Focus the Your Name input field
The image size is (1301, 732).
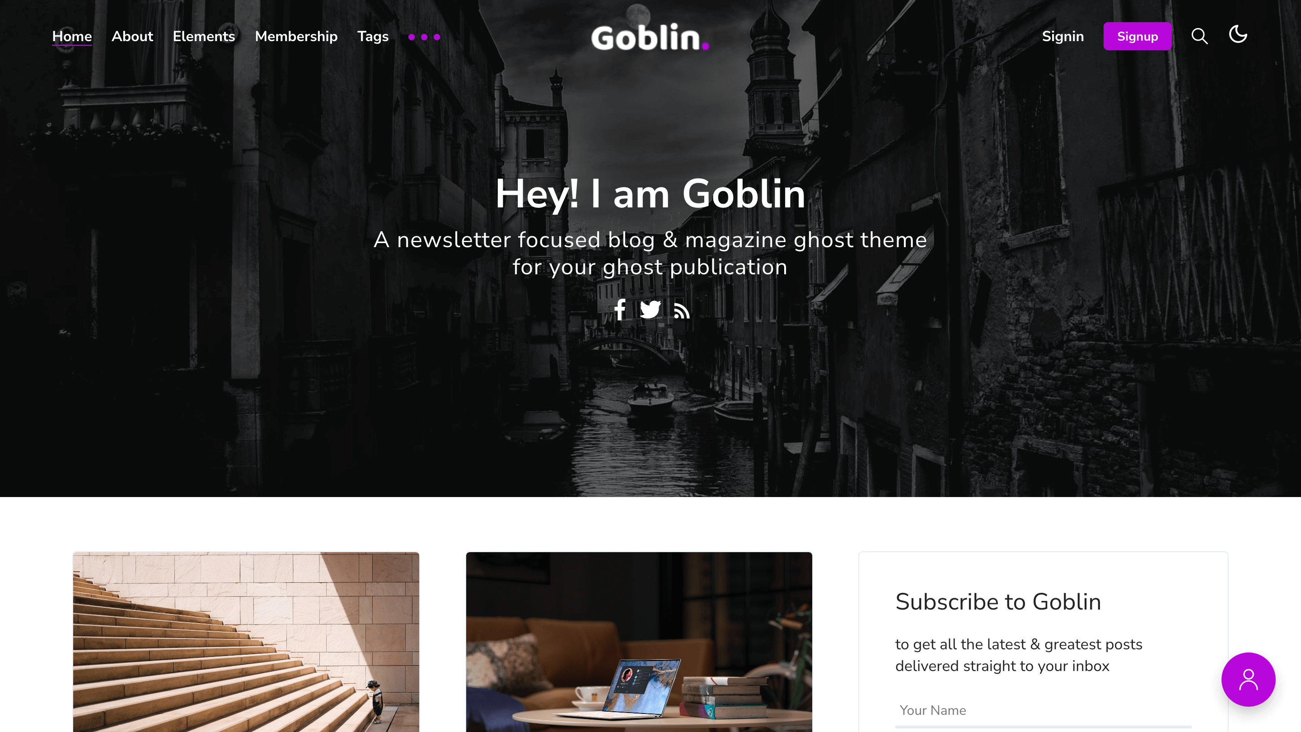(1043, 710)
